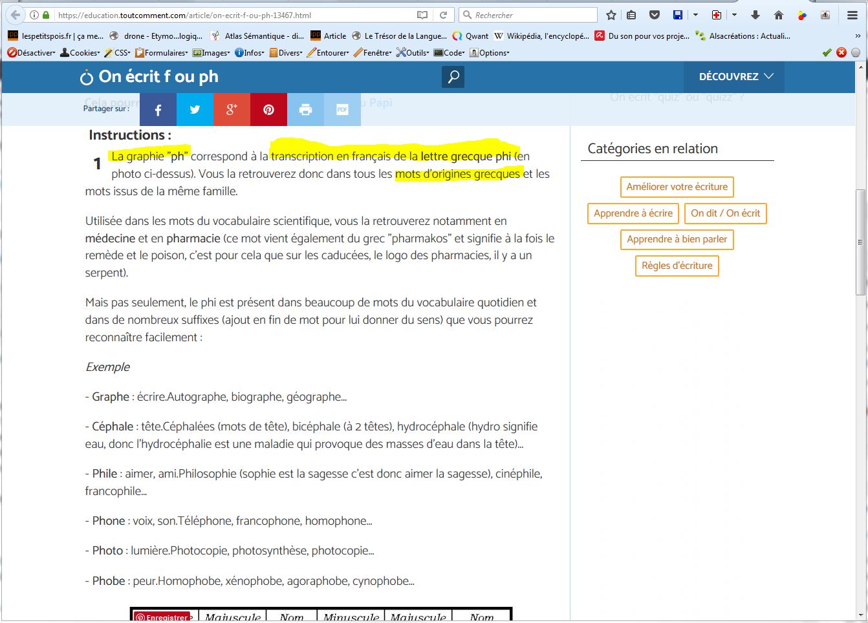
Task: Open the site search magnifier icon
Action: click(453, 77)
